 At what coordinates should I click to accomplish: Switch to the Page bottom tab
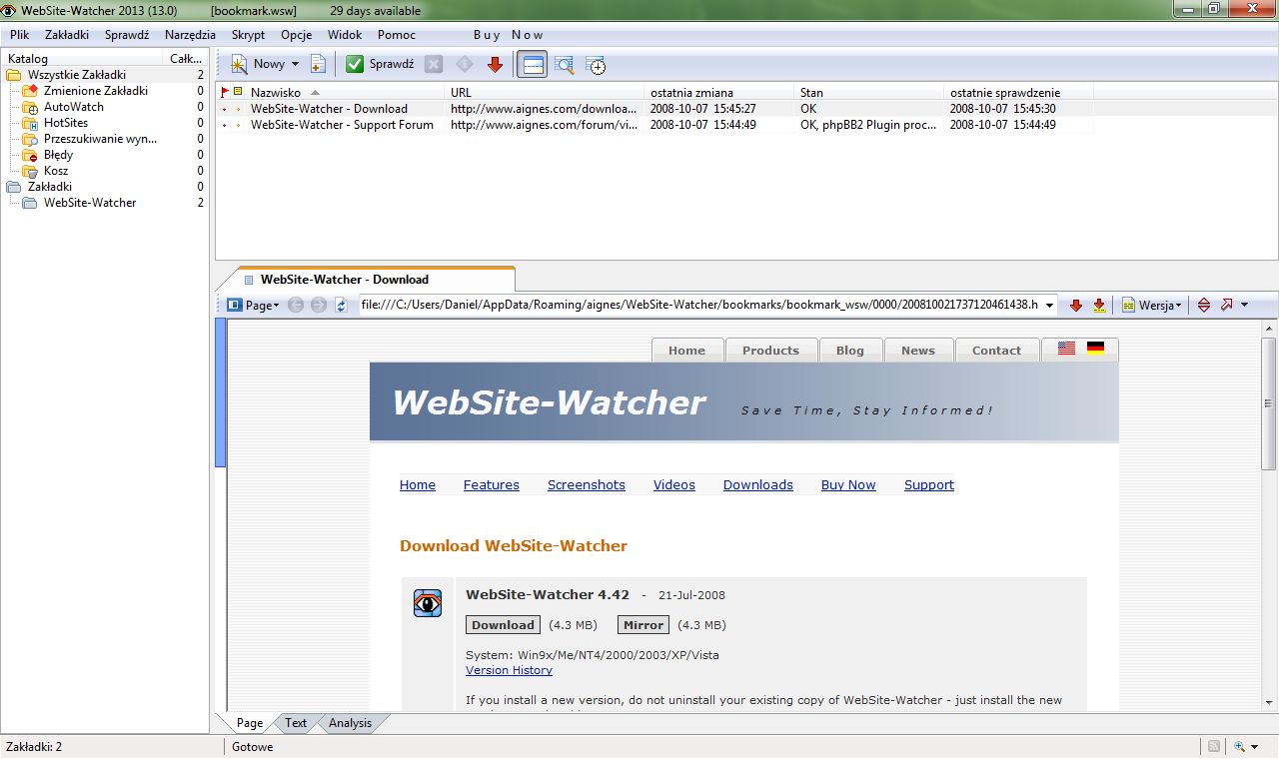(250, 723)
